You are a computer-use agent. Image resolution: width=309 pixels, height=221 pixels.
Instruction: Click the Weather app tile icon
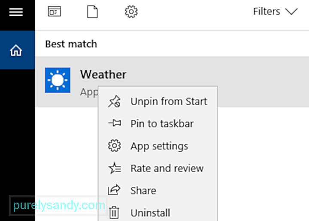coord(58,80)
